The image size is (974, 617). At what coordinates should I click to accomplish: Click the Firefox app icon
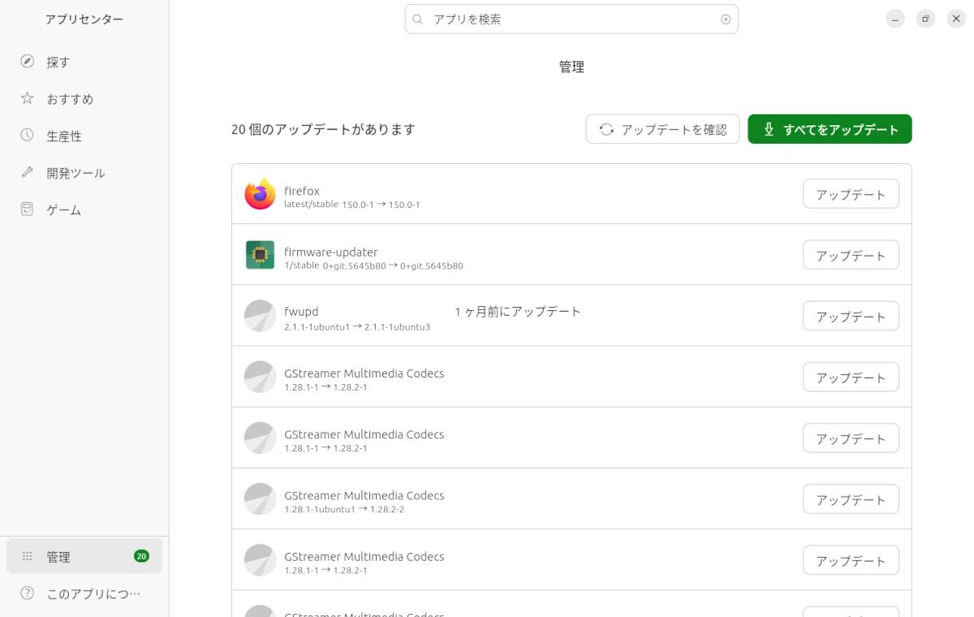[260, 193]
